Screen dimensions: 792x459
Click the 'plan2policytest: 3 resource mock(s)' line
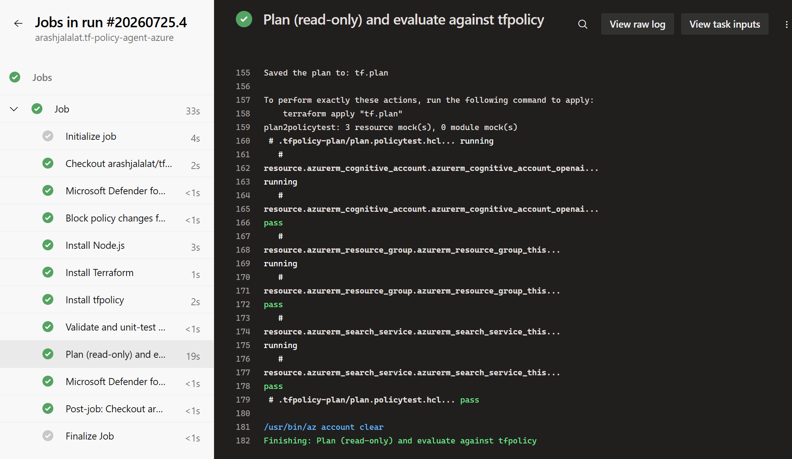click(x=390, y=127)
